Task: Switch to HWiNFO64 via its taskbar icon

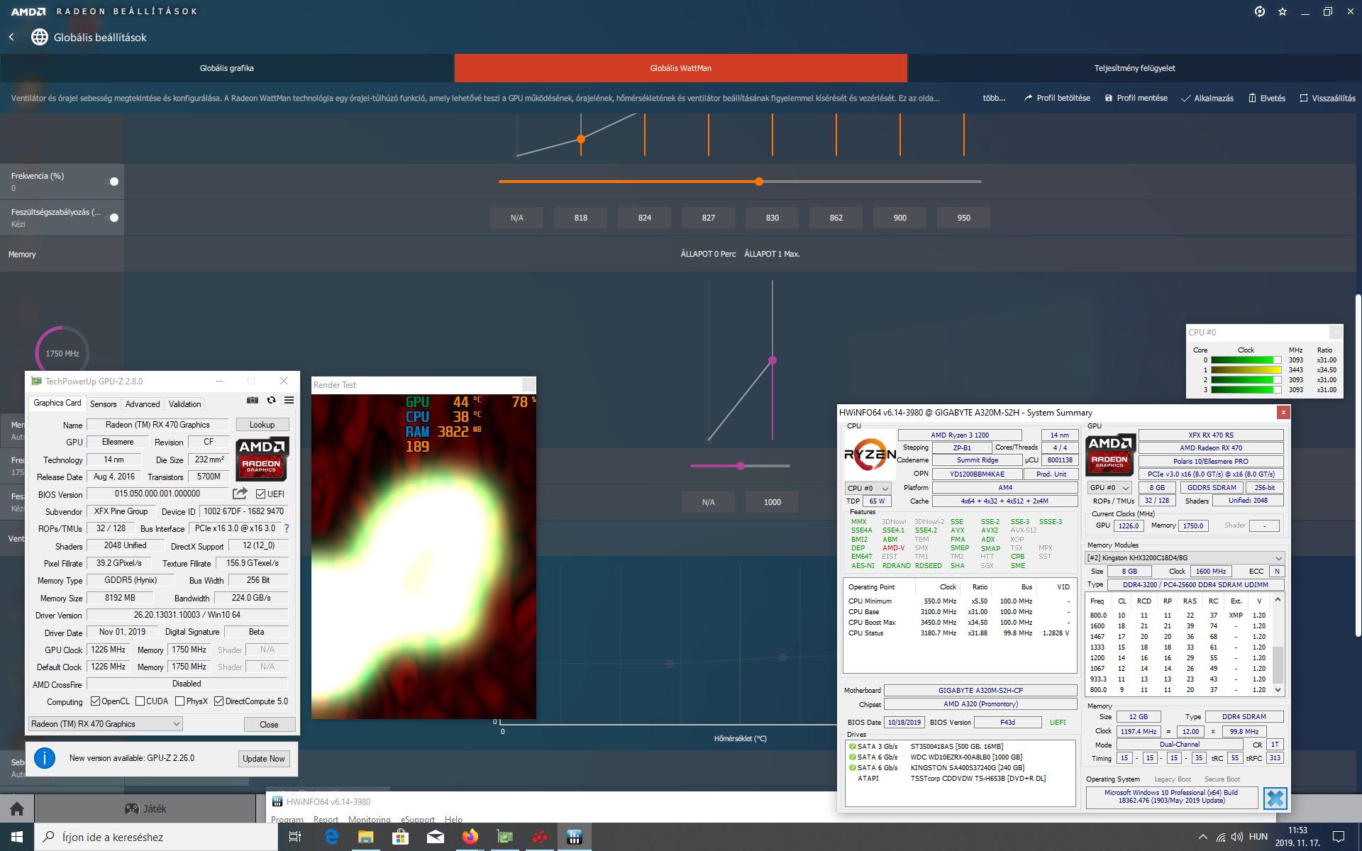Action: 574,837
